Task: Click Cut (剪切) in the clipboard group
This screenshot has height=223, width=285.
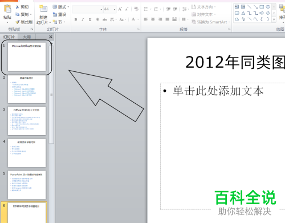Action: [x=22, y=7]
